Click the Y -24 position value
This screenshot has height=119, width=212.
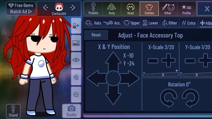(x=129, y=63)
